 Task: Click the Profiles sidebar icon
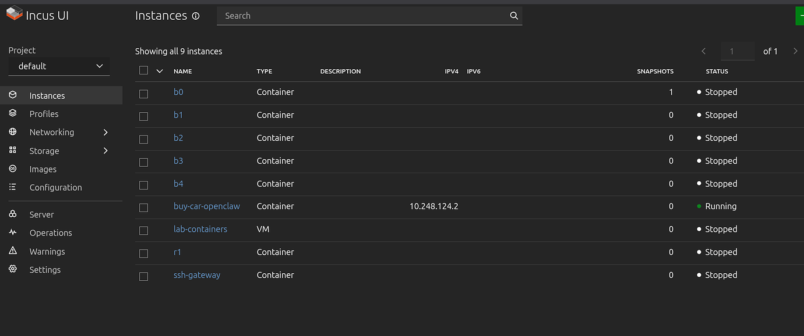13,113
